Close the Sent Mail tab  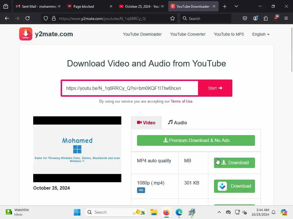(x=59, y=6)
